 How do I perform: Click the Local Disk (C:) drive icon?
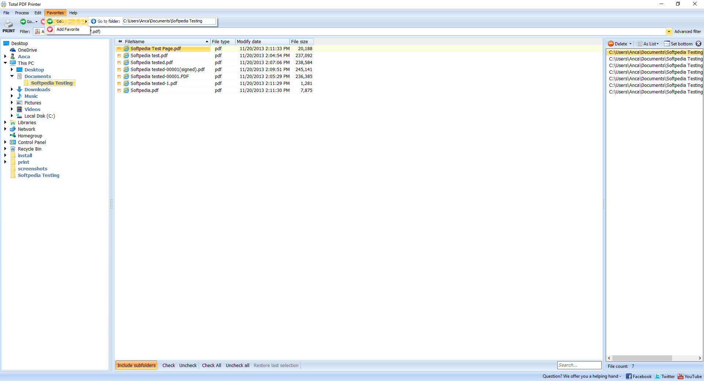point(19,116)
